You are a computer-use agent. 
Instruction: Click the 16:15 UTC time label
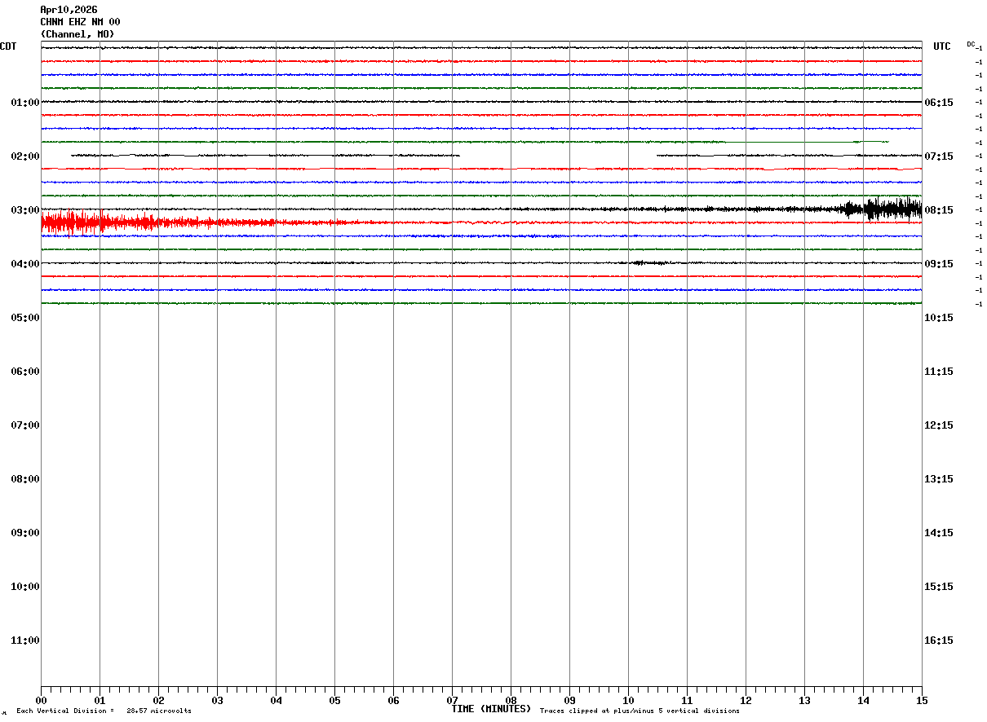(x=939, y=641)
